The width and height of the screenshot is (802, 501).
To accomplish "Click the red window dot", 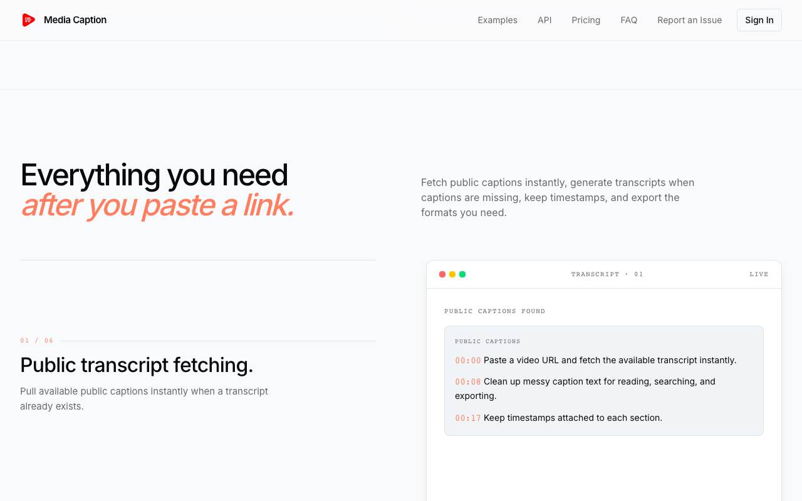I will tap(442, 274).
